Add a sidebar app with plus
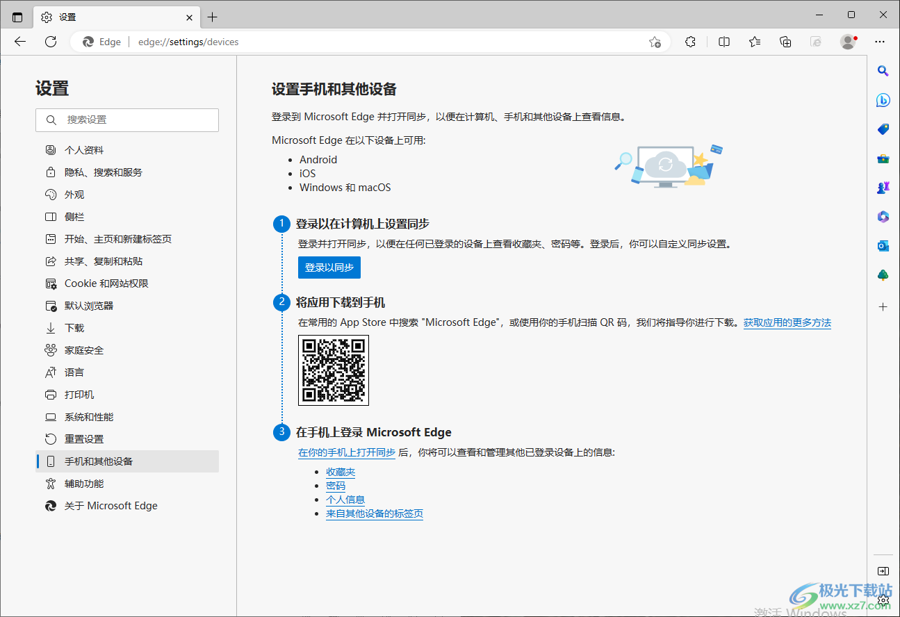 coord(883,306)
